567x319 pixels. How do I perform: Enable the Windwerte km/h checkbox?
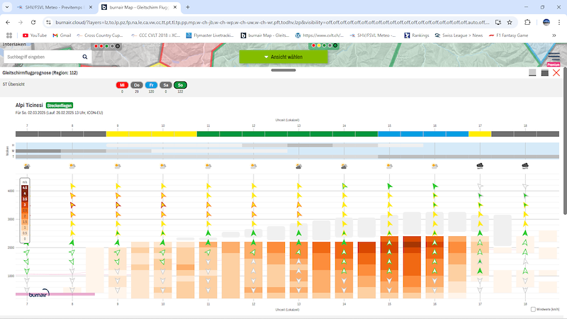(x=533, y=309)
